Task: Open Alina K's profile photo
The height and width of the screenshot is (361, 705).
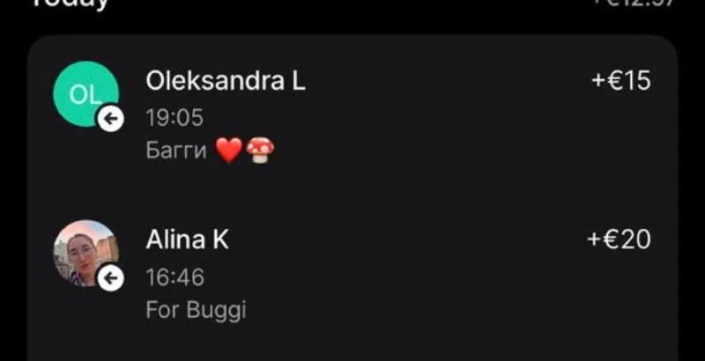Action: click(85, 253)
